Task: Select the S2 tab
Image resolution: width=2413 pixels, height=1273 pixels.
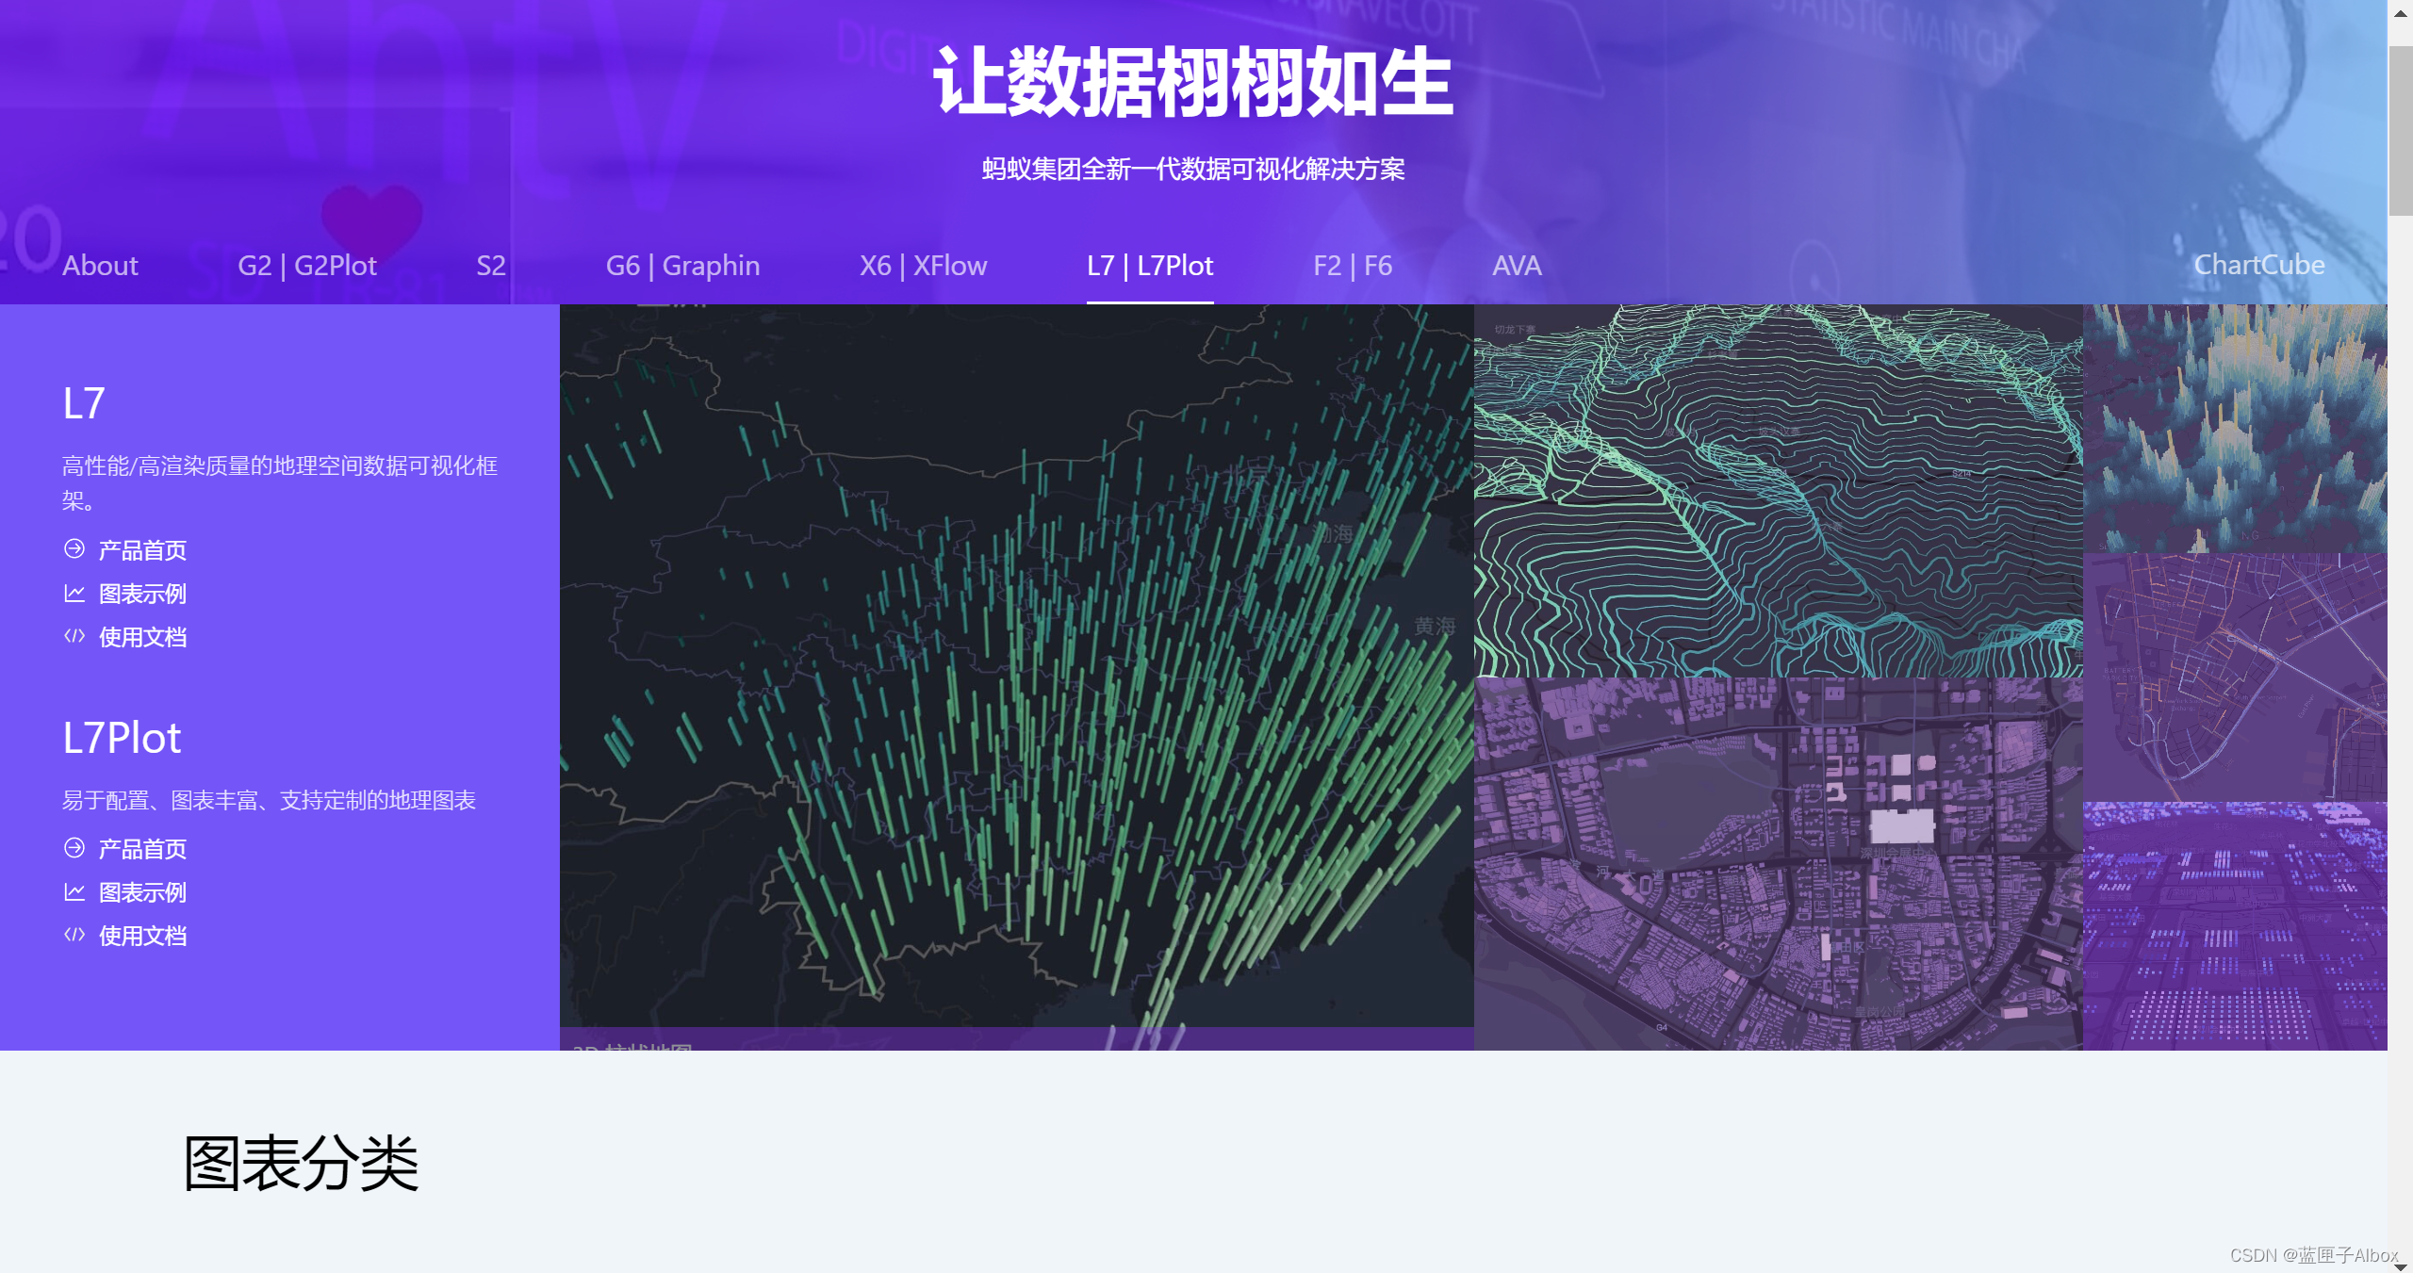Action: pyautogui.click(x=491, y=266)
